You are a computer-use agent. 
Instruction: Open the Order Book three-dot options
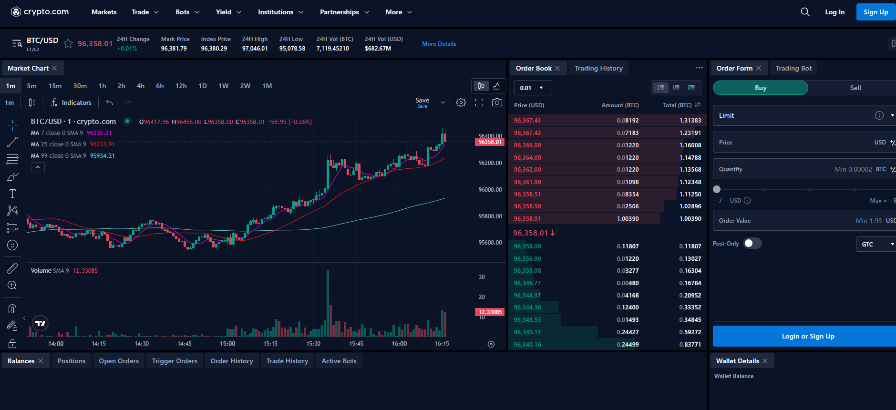pos(700,68)
